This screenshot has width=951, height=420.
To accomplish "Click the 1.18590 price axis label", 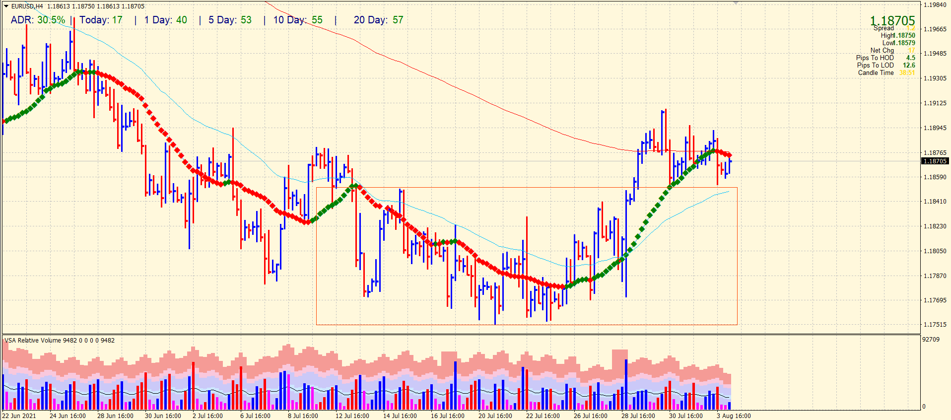I will click(x=935, y=177).
